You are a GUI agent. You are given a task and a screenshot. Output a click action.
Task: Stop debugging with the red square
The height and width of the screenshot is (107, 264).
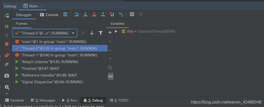[7, 44]
